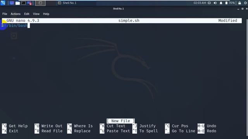Click the ^W Where Is shortcut
The image size is (248, 139).
pyautogui.click(x=80, y=126)
